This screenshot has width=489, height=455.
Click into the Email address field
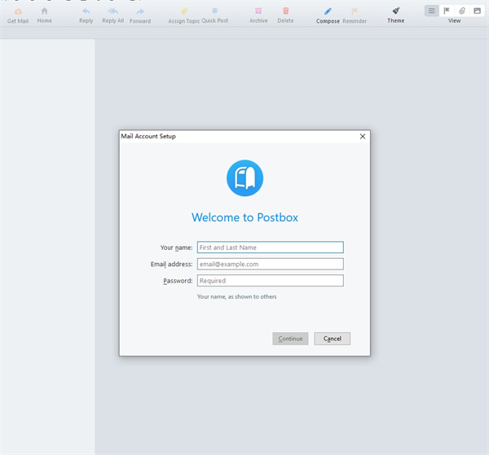270,264
